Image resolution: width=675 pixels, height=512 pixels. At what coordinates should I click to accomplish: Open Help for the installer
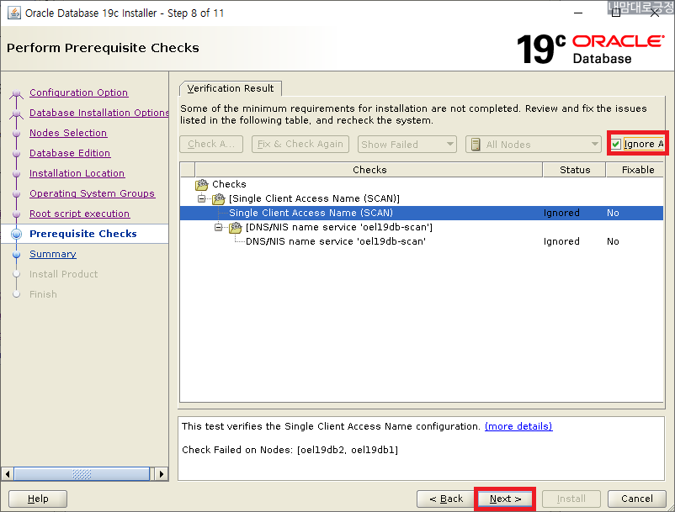pyautogui.click(x=38, y=499)
